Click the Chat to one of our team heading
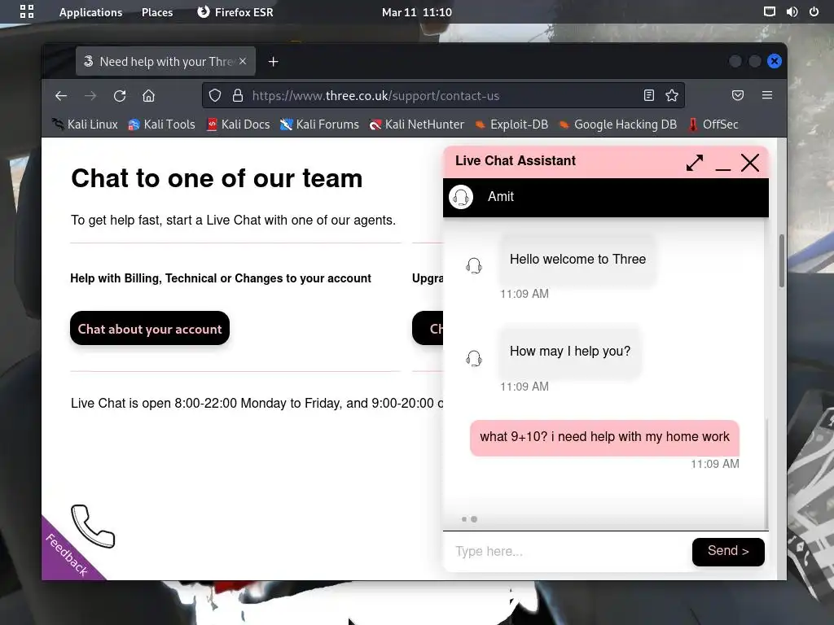Viewport: 834px width, 625px height. (217, 178)
